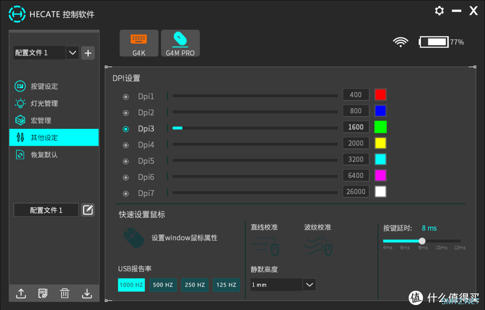The image size is (485, 310).
Task: Open settings gear icon
Action: 439,11
